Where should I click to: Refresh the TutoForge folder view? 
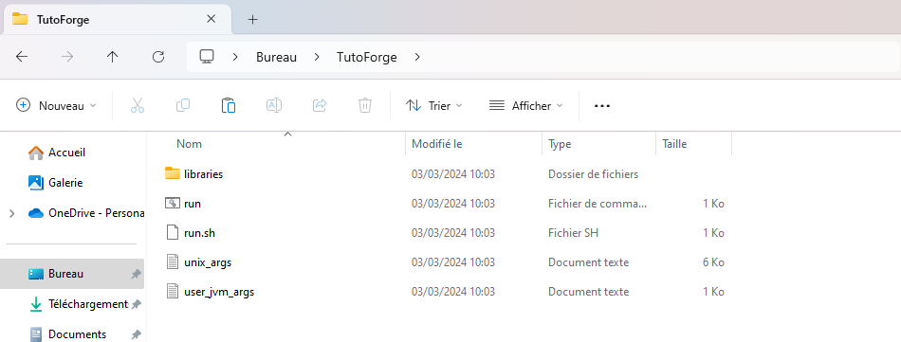[158, 56]
